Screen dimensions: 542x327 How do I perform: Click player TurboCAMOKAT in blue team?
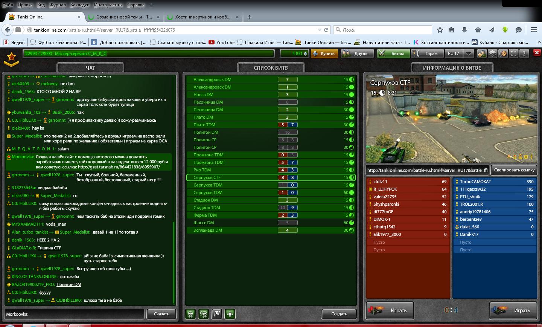(495, 182)
